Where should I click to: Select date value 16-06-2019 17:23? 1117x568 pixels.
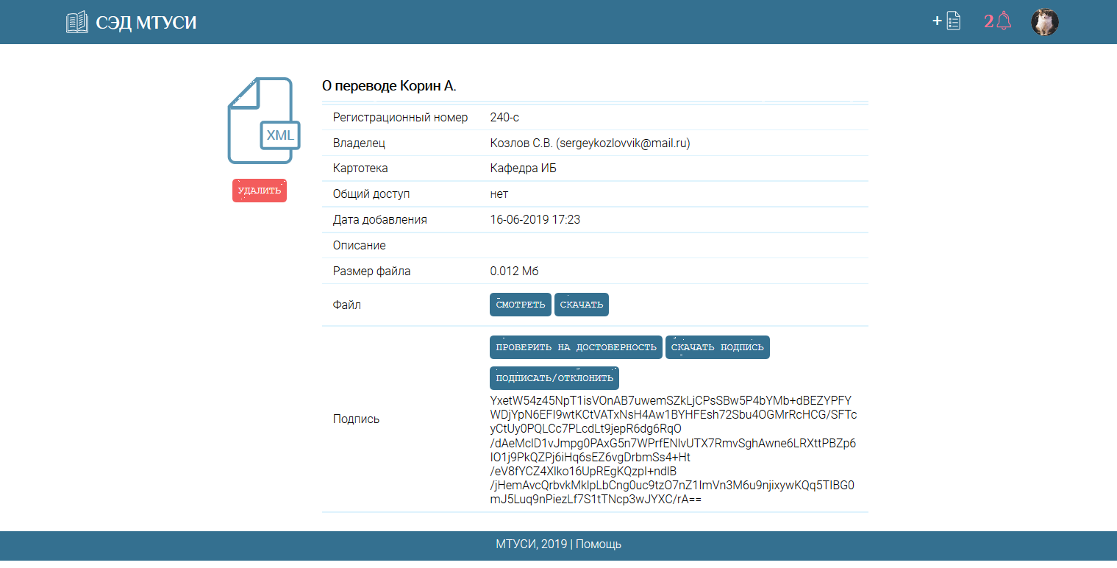[535, 219]
